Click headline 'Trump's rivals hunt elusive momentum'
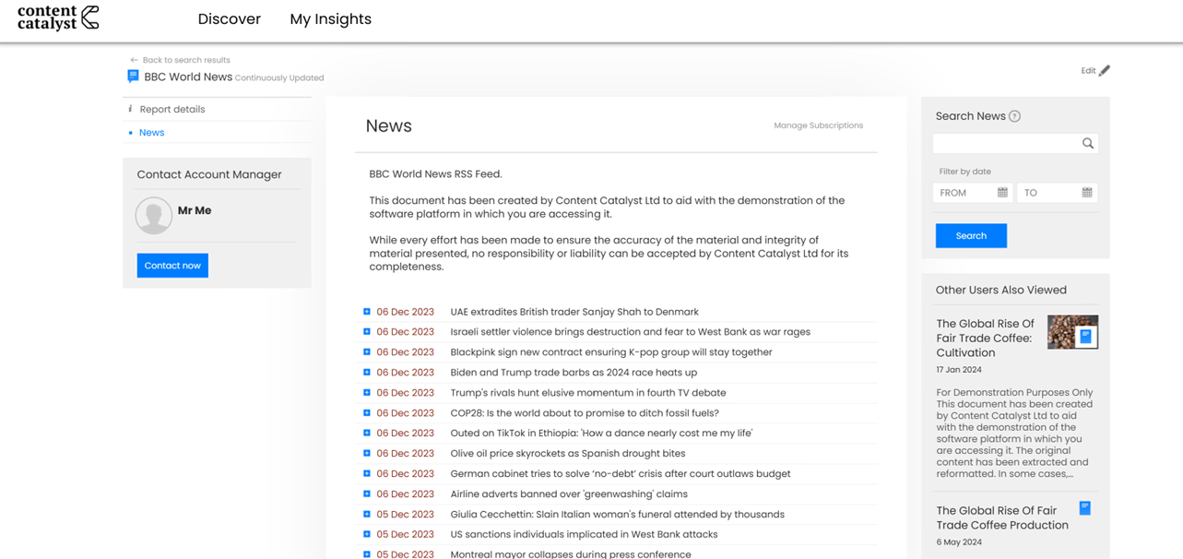 click(x=588, y=393)
